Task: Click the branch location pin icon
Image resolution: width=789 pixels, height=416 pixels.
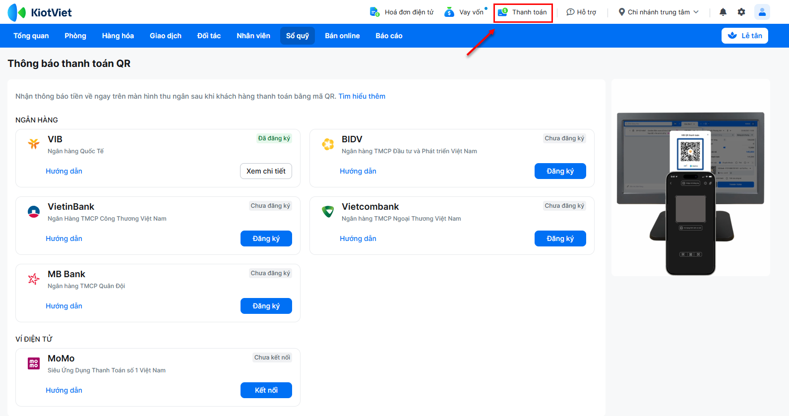Action: click(x=621, y=12)
